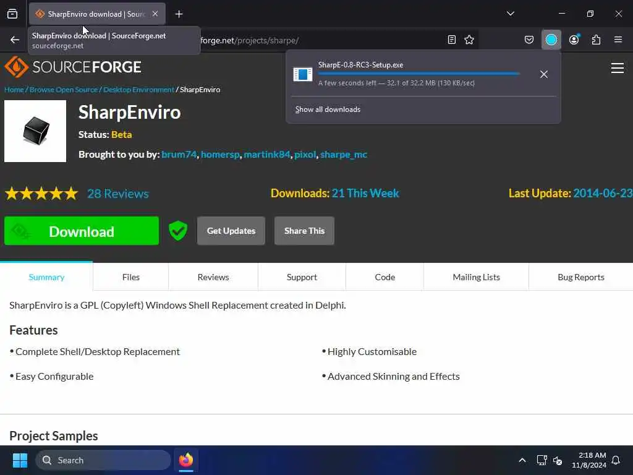
Task: Click Advanced Skinning and Effects text
Action: tap(394, 376)
